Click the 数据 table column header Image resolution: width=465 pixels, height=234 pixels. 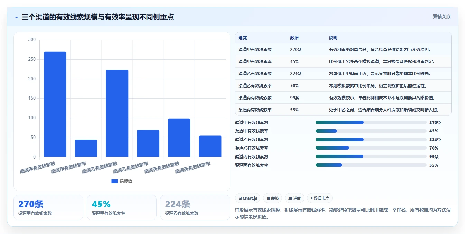coord(295,38)
